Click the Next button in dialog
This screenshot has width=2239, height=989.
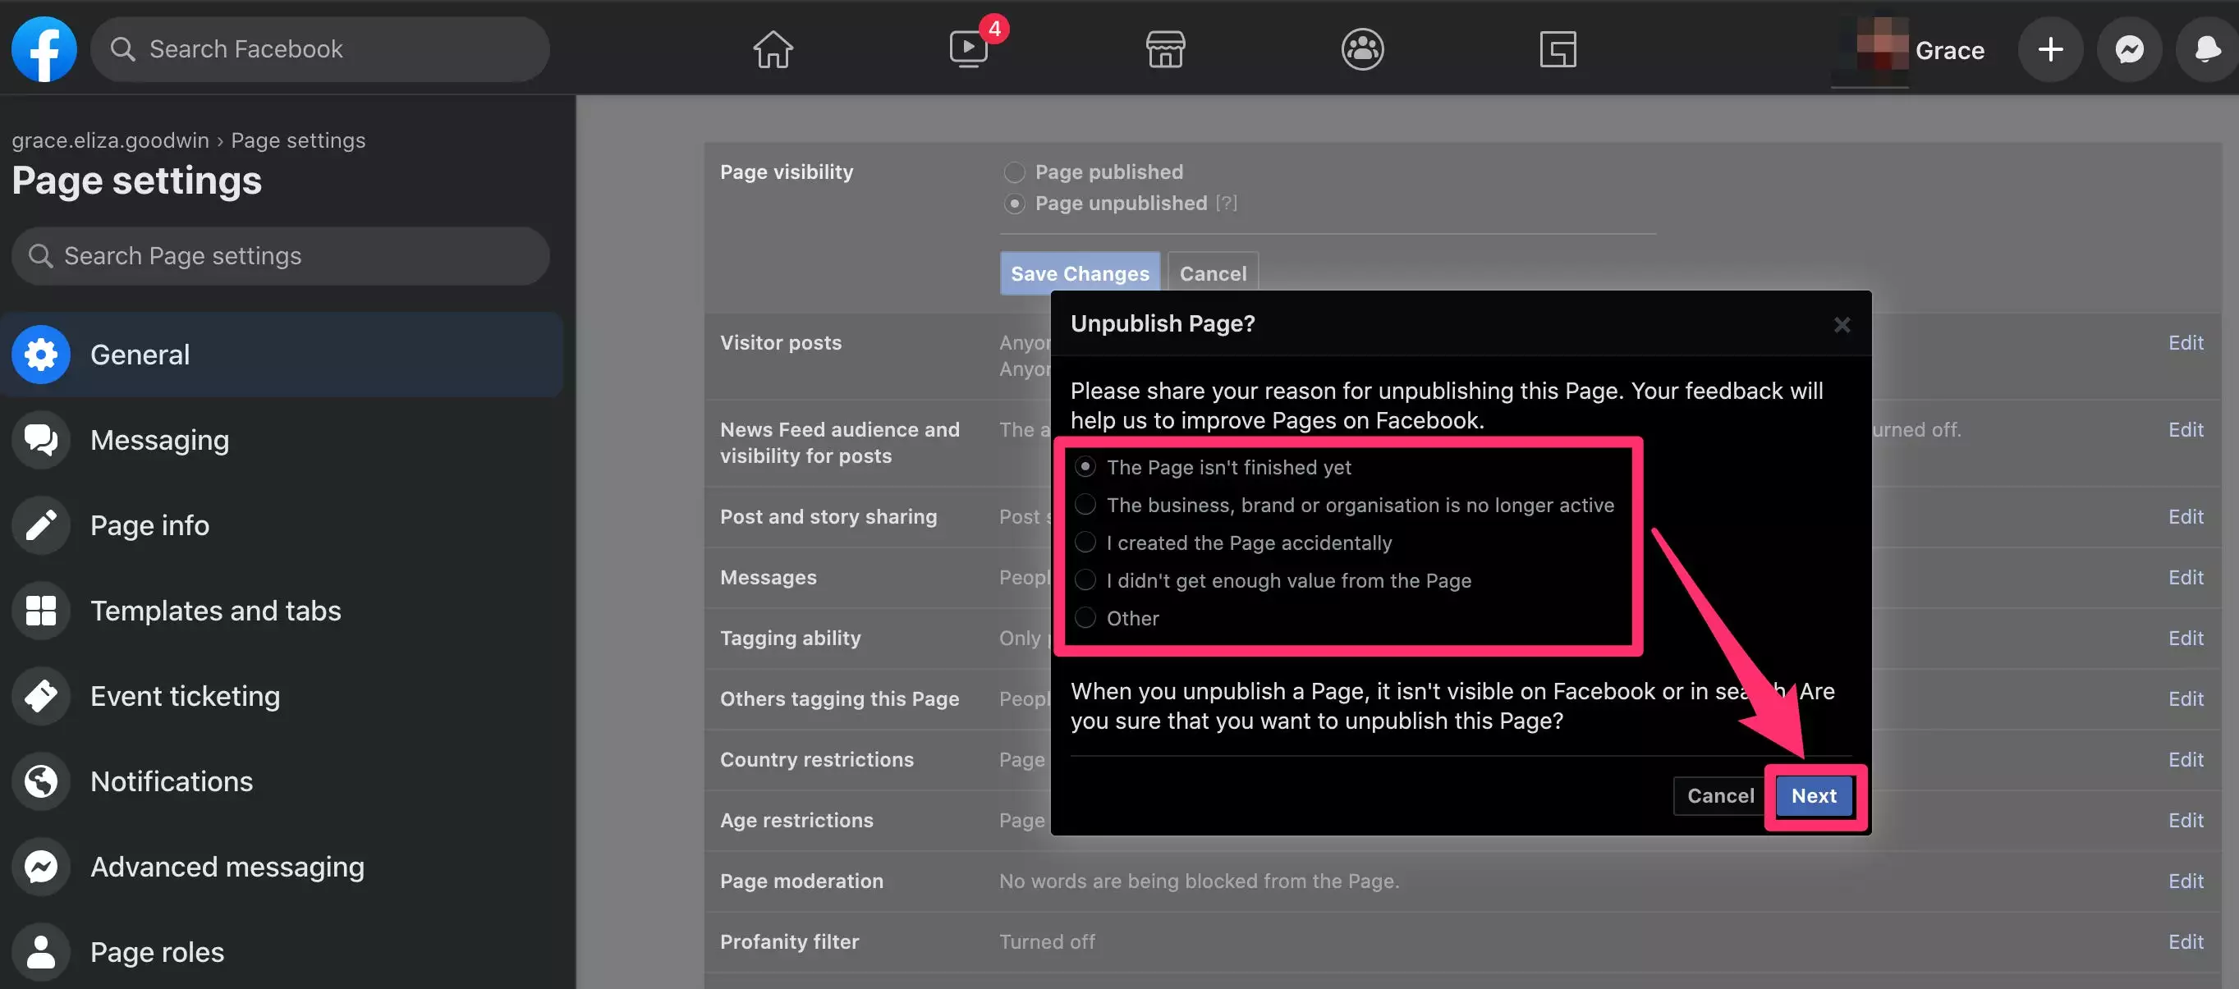(x=1813, y=795)
